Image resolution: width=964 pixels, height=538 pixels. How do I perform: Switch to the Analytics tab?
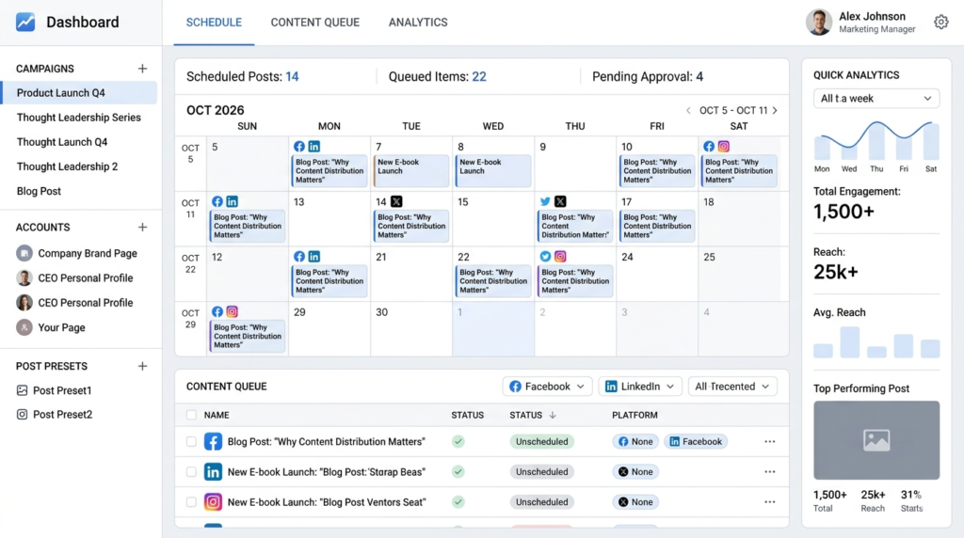[x=418, y=23]
